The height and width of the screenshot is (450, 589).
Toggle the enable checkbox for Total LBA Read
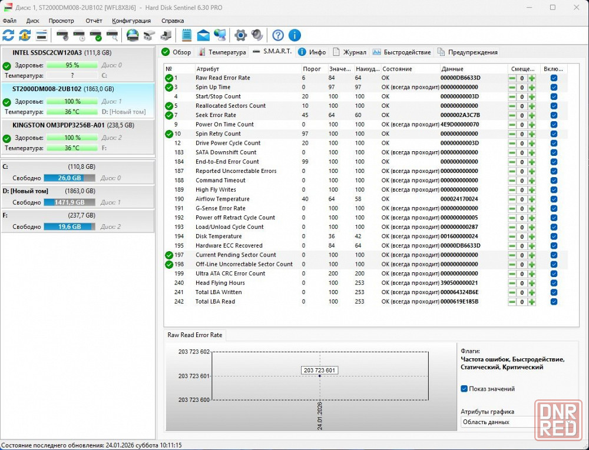pyautogui.click(x=554, y=302)
